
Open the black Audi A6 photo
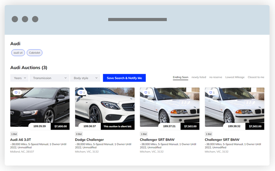coord(40,107)
